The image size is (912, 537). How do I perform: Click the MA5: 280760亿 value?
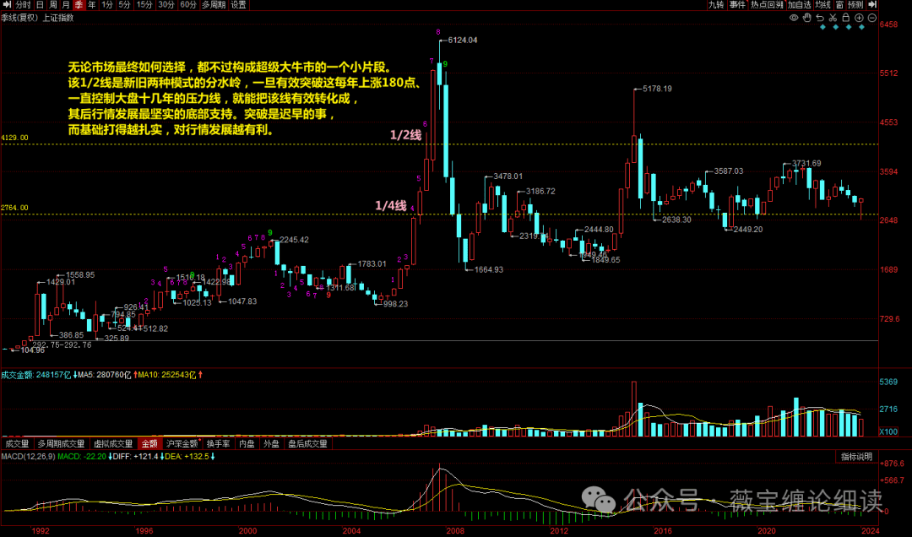pyautogui.click(x=105, y=375)
